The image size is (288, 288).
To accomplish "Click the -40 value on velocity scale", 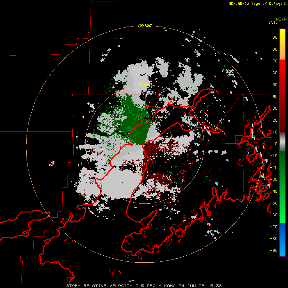I will (274, 191).
